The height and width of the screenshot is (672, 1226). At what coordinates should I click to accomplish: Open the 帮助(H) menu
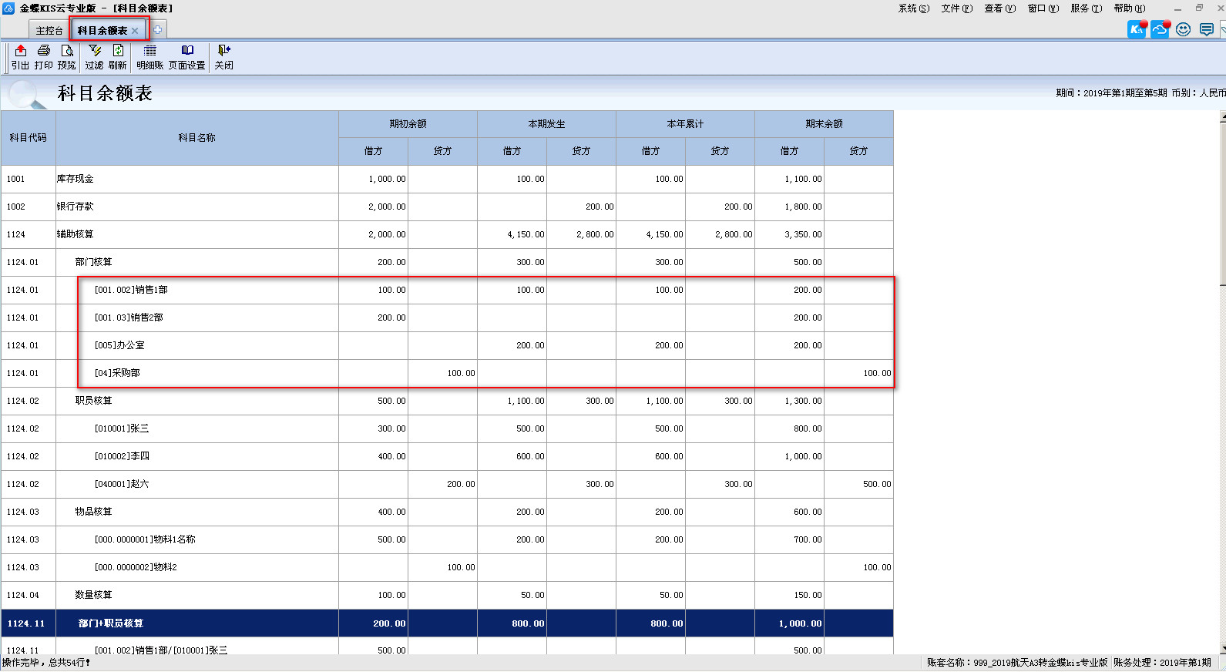(x=1129, y=8)
